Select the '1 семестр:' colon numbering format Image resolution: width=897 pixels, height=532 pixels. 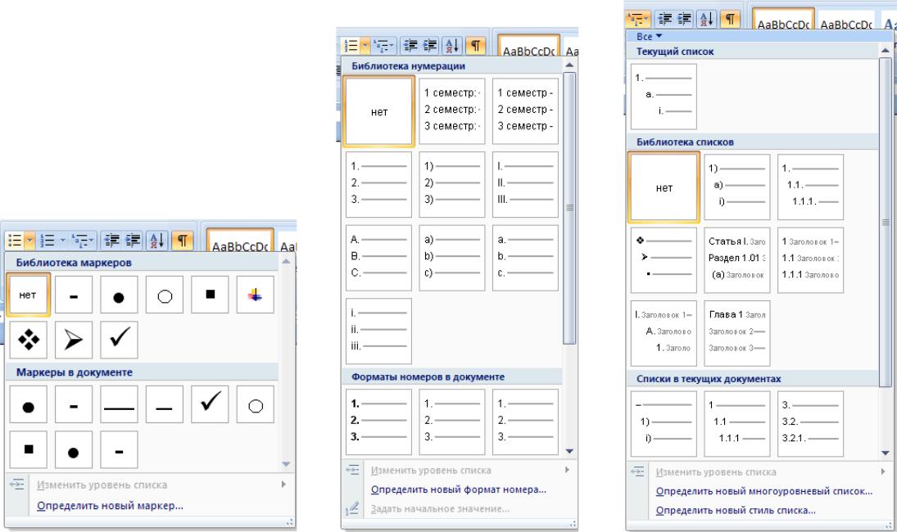click(452, 111)
